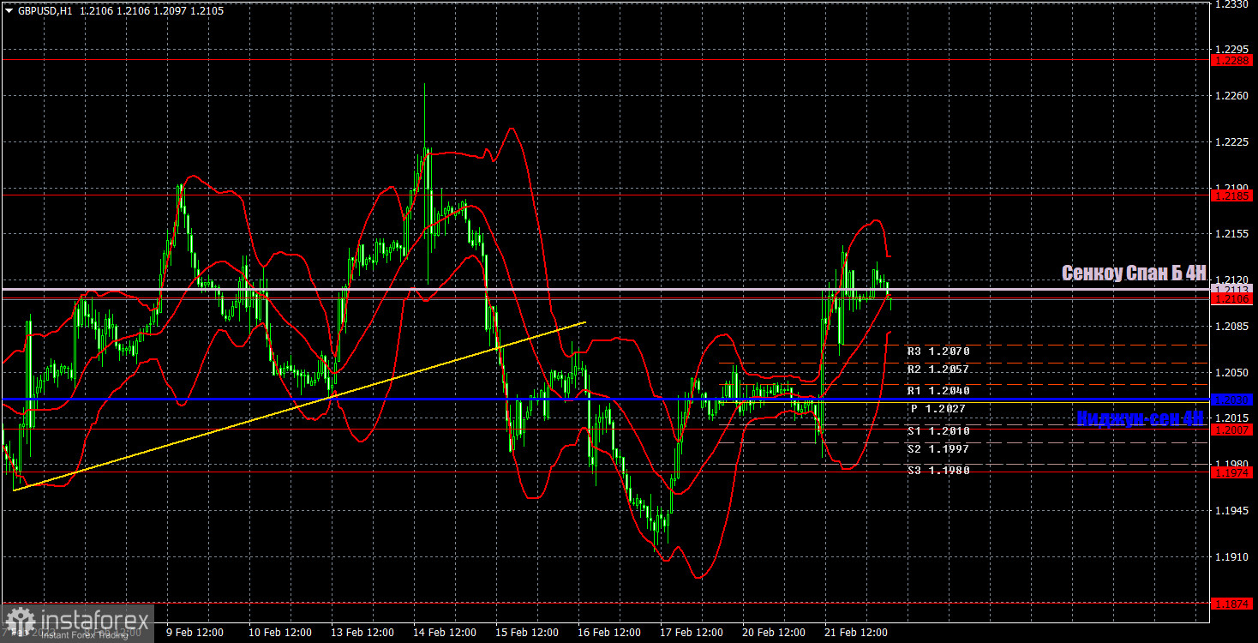
Task: Click the 15 Feb 12:00 time label
Action: [526, 633]
